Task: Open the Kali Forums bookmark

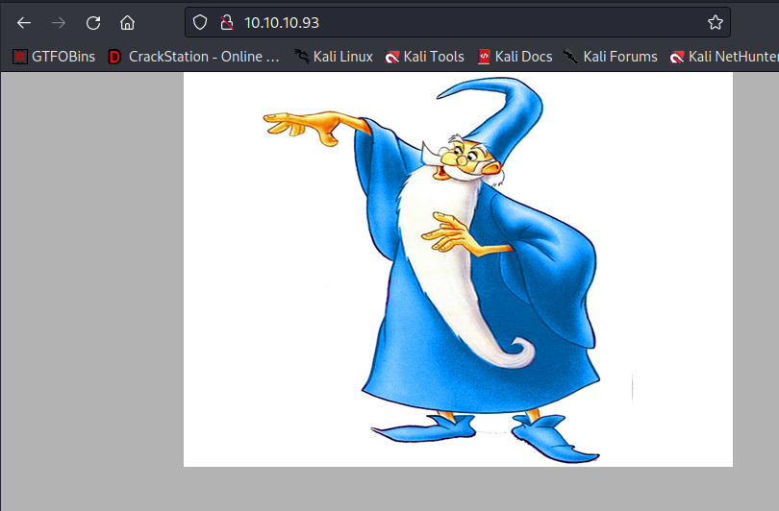Action: pos(610,57)
